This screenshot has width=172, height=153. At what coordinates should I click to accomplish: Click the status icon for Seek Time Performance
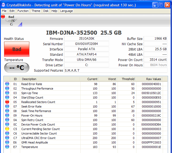point(7,111)
